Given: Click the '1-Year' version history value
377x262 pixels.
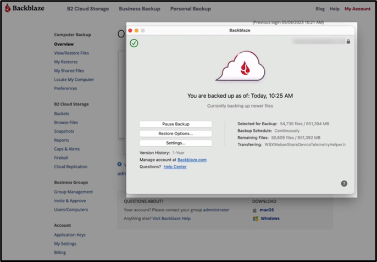Looking at the screenshot, I should (x=179, y=153).
